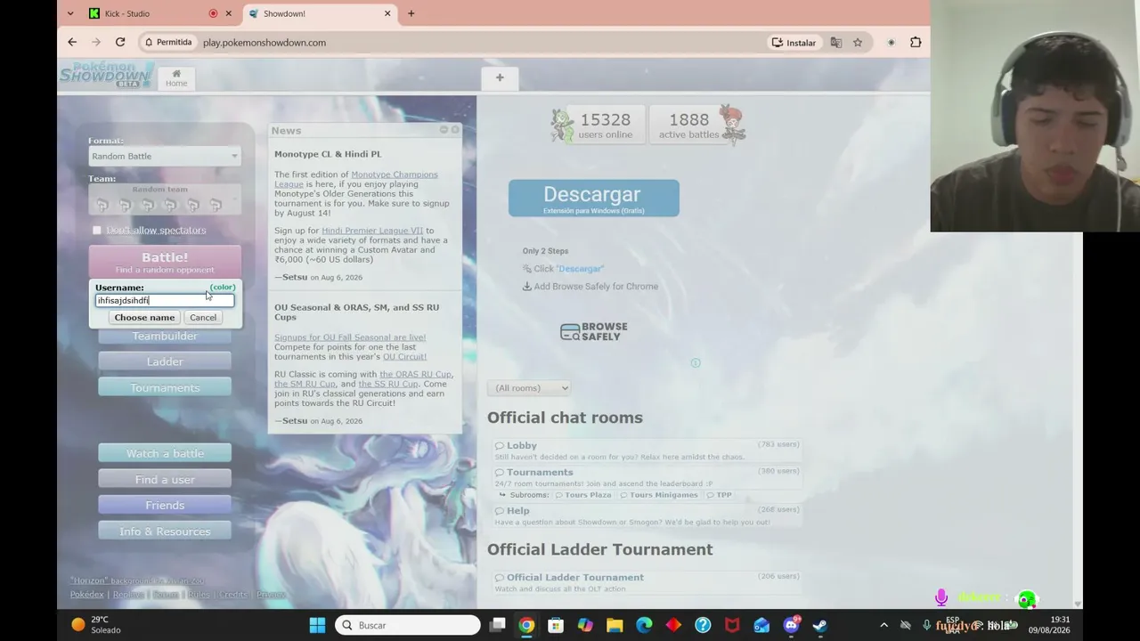Open Microsoft Edge from the taskbar
This screenshot has height=641, width=1140.
click(644, 625)
